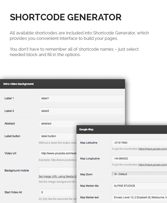Open maps.google.com link under Map Latitudine
Screen dimensions: 167x203
(153, 149)
